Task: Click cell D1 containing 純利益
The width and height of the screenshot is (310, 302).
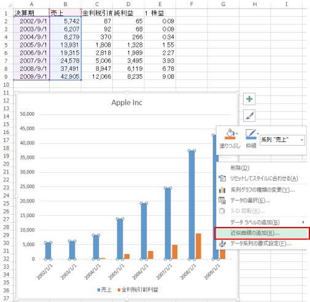Action: pos(128,13)
